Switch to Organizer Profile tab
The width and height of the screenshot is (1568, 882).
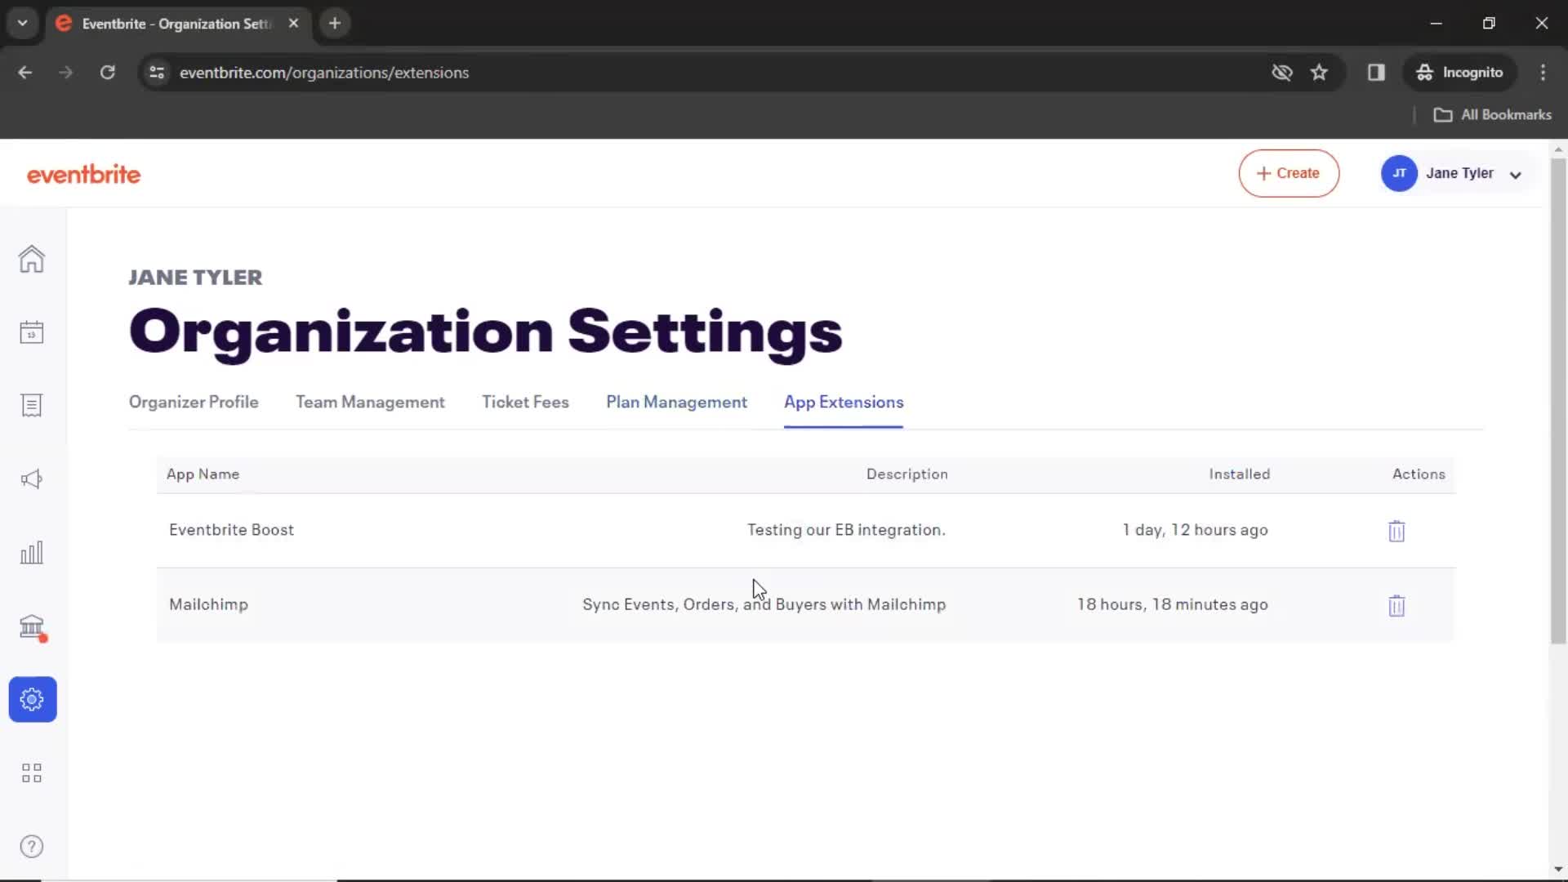[x=194, y=402]
